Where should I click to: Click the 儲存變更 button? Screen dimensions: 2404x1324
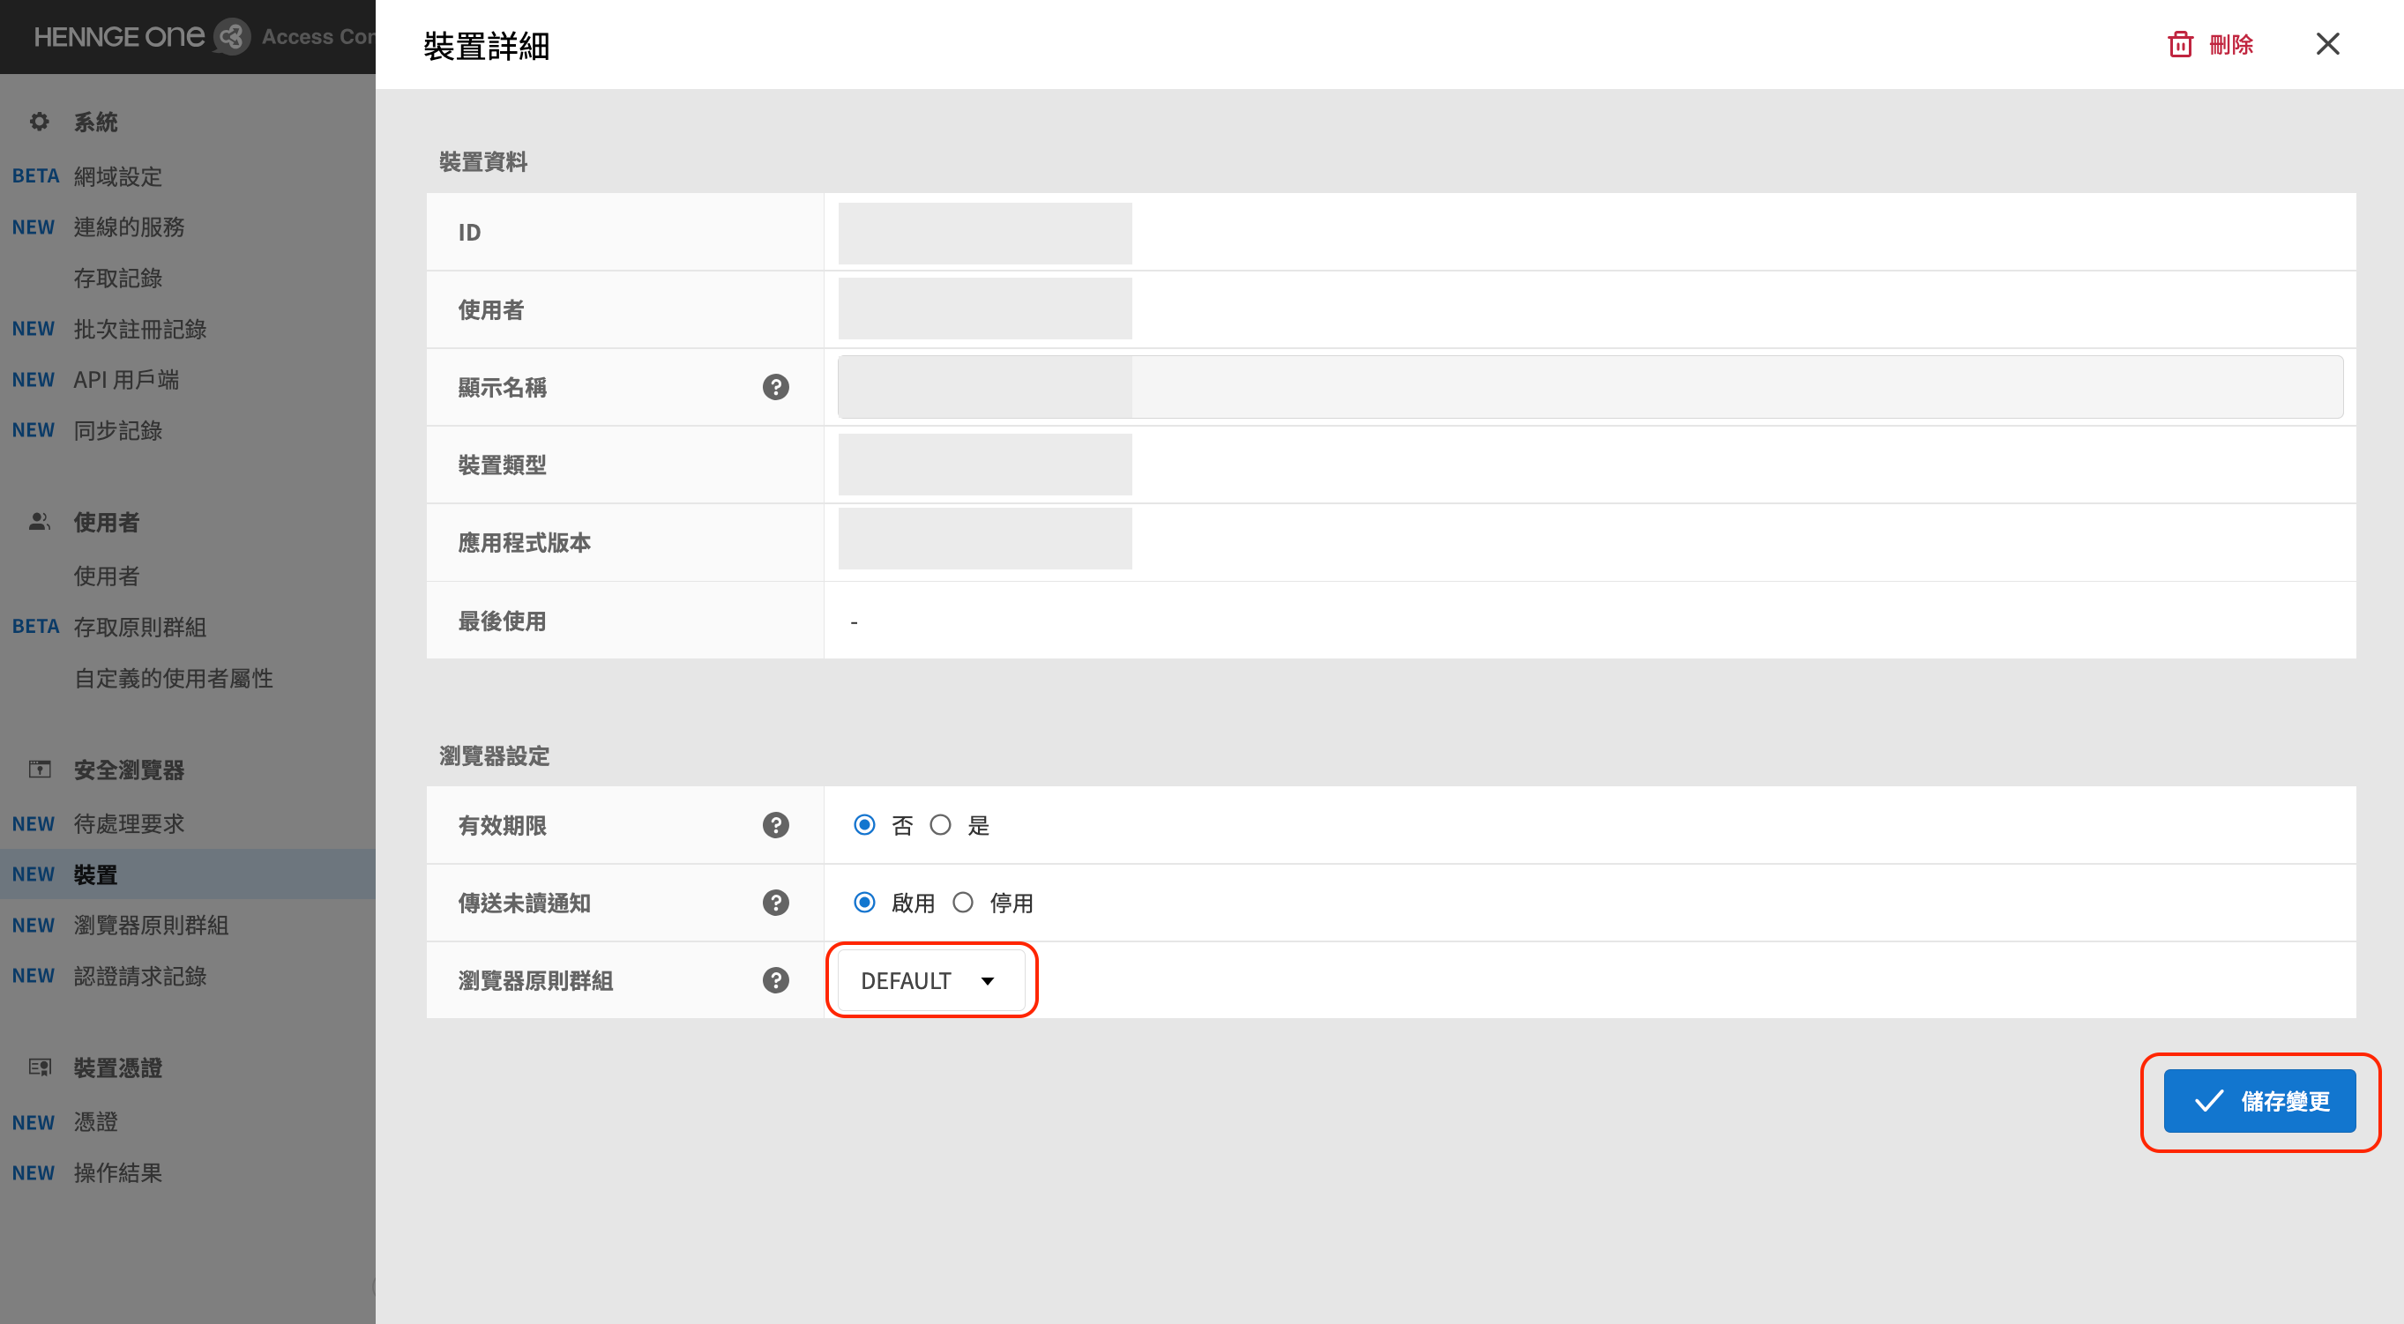click(2259, 1101)
